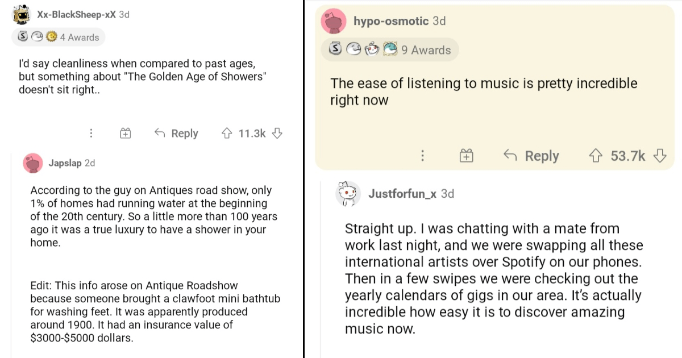Open Xx-BlackSheep-xX username profile
Viewport: 682px width, 358px height.
coord(76,15)
